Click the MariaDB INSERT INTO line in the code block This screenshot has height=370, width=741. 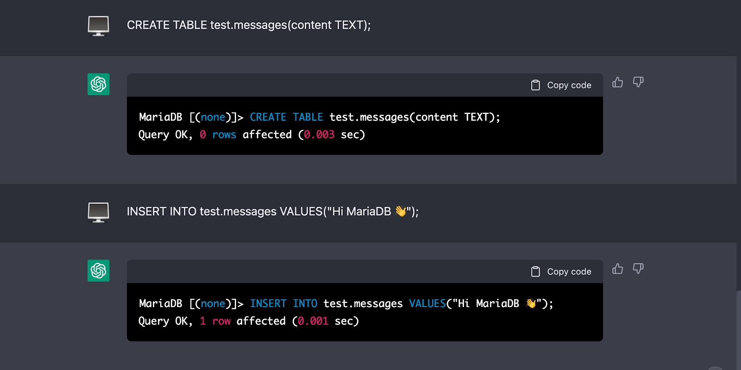(345, 303)
